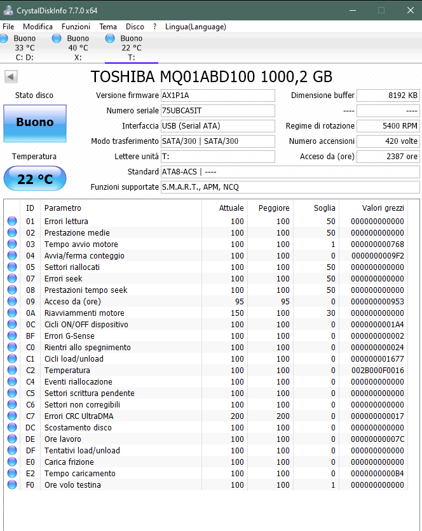Go back to previous disk with left arrow
The height and width of the screenshot is (531, 422).
point(11,76)
